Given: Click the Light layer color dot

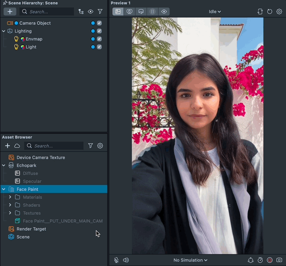Looking at the screenshot, I should pos(93,47).
